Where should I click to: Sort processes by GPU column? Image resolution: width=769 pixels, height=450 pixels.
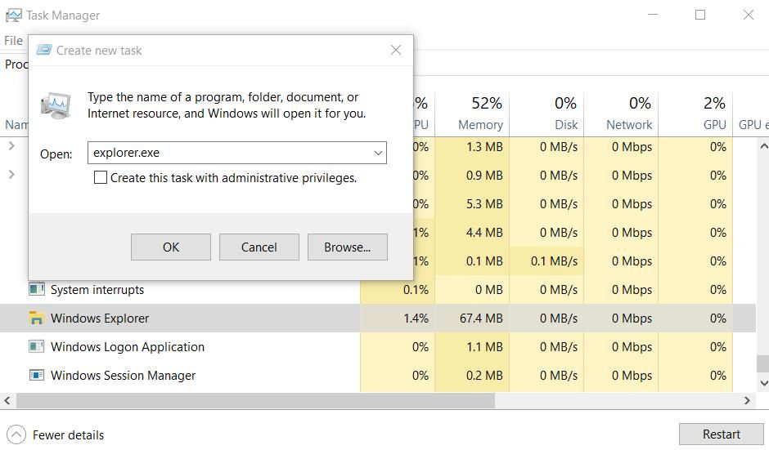pos(695,114)
